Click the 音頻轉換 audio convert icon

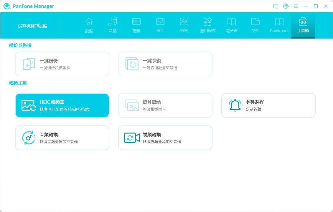coord(29,138)
